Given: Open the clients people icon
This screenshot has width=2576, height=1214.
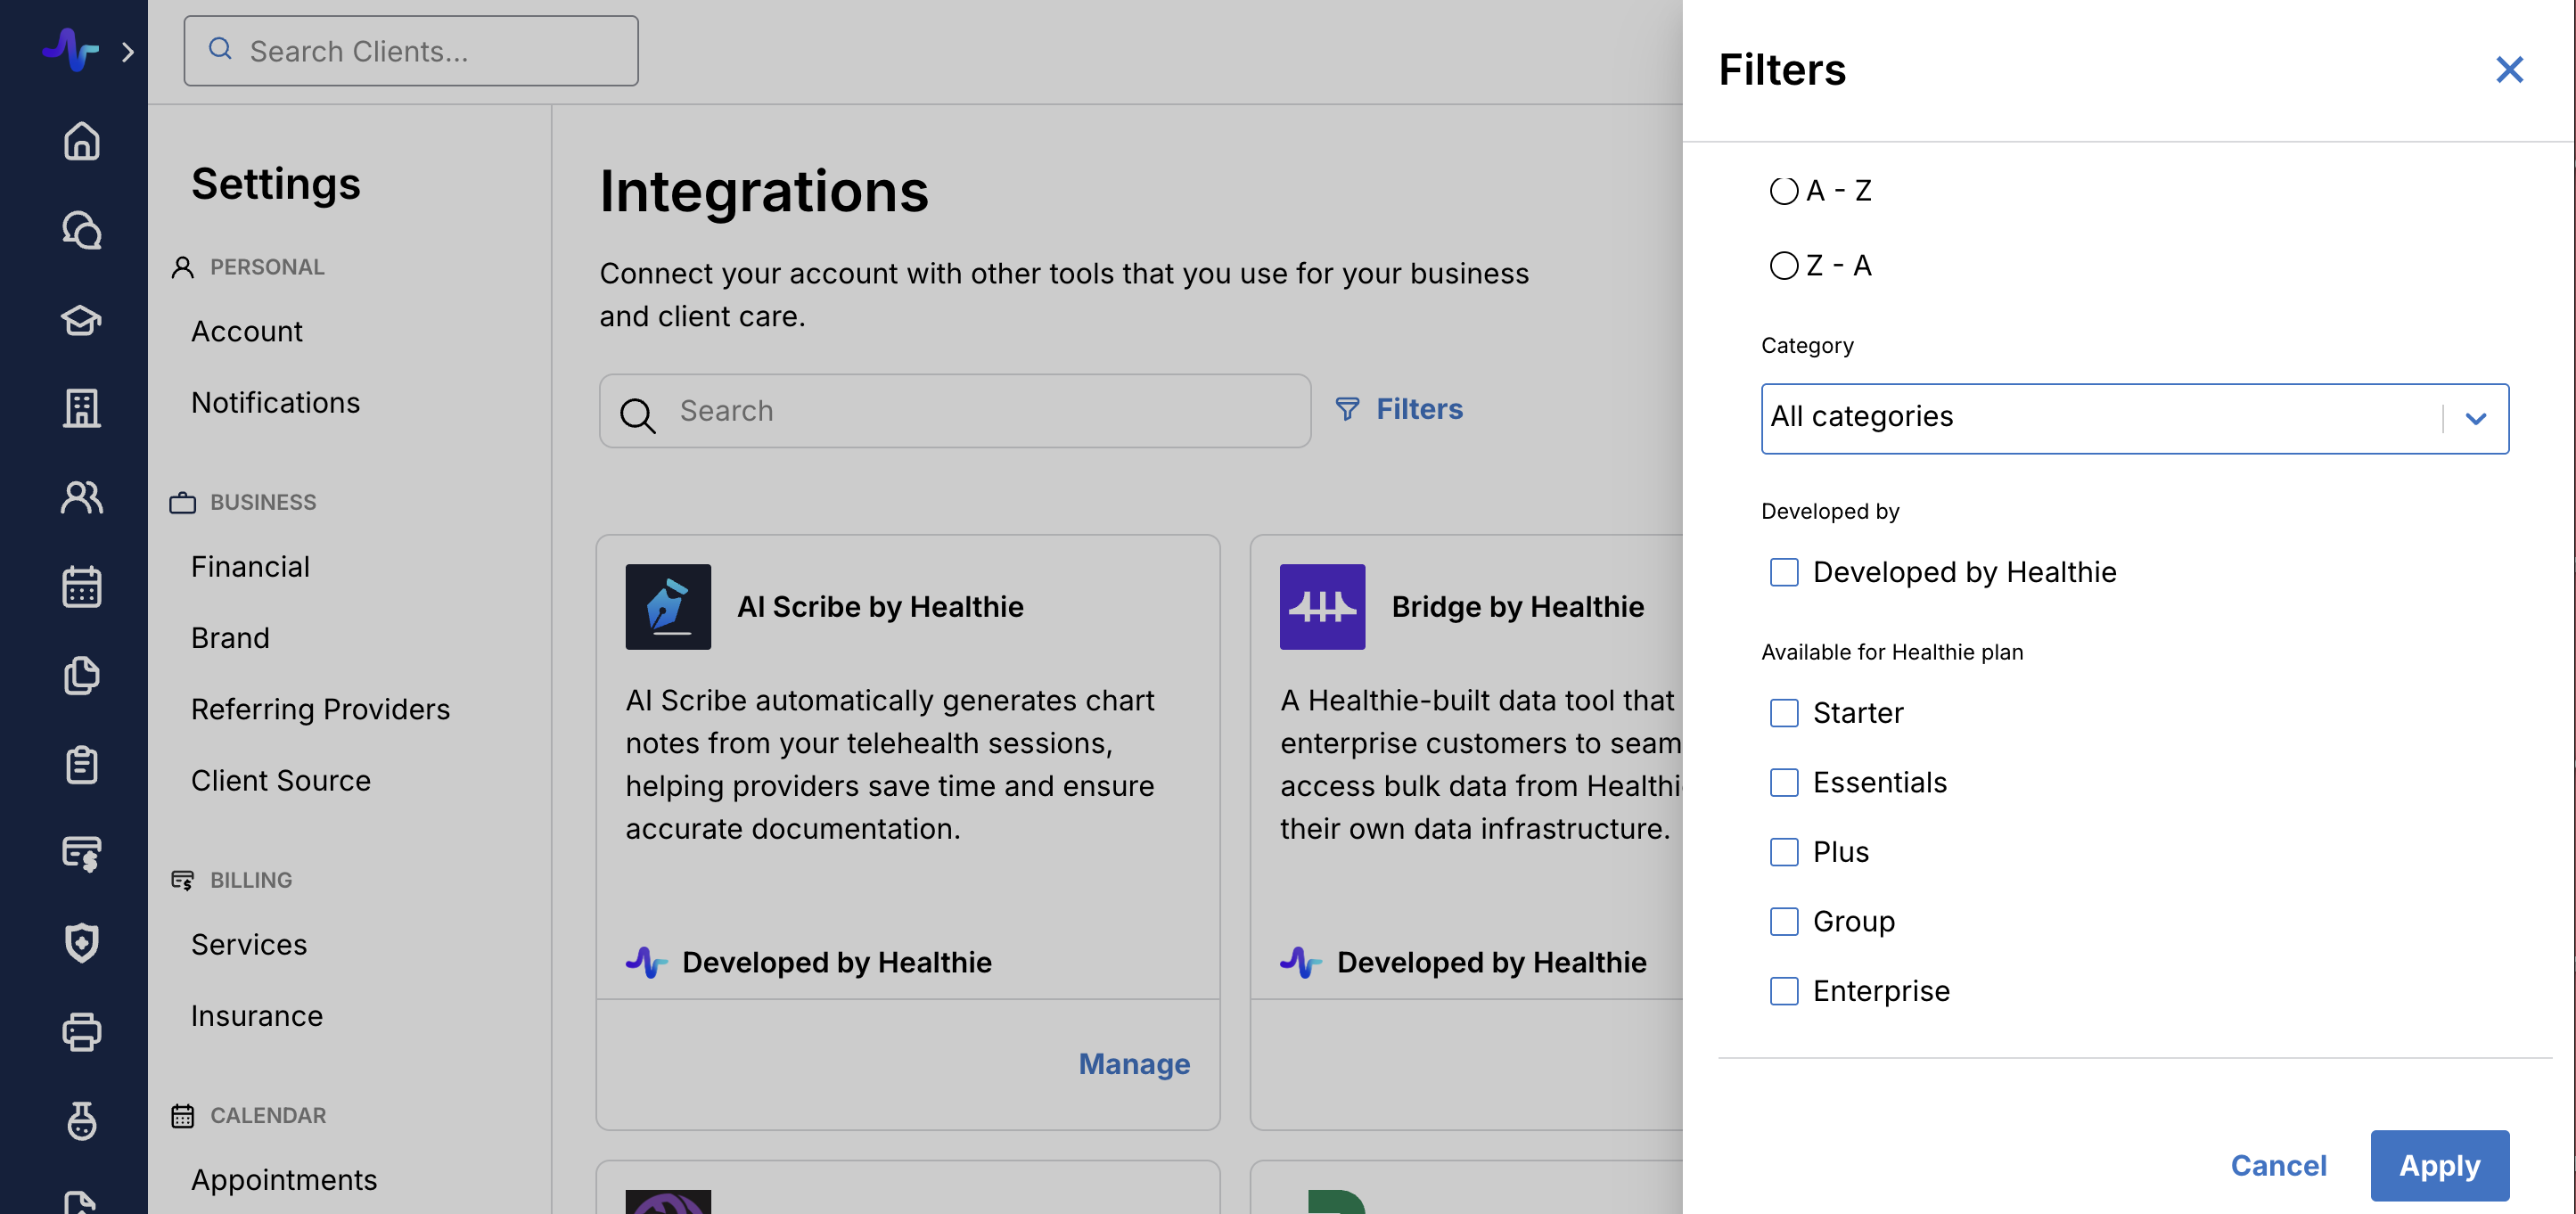Looking at the screenshot, I should (81, 497).
